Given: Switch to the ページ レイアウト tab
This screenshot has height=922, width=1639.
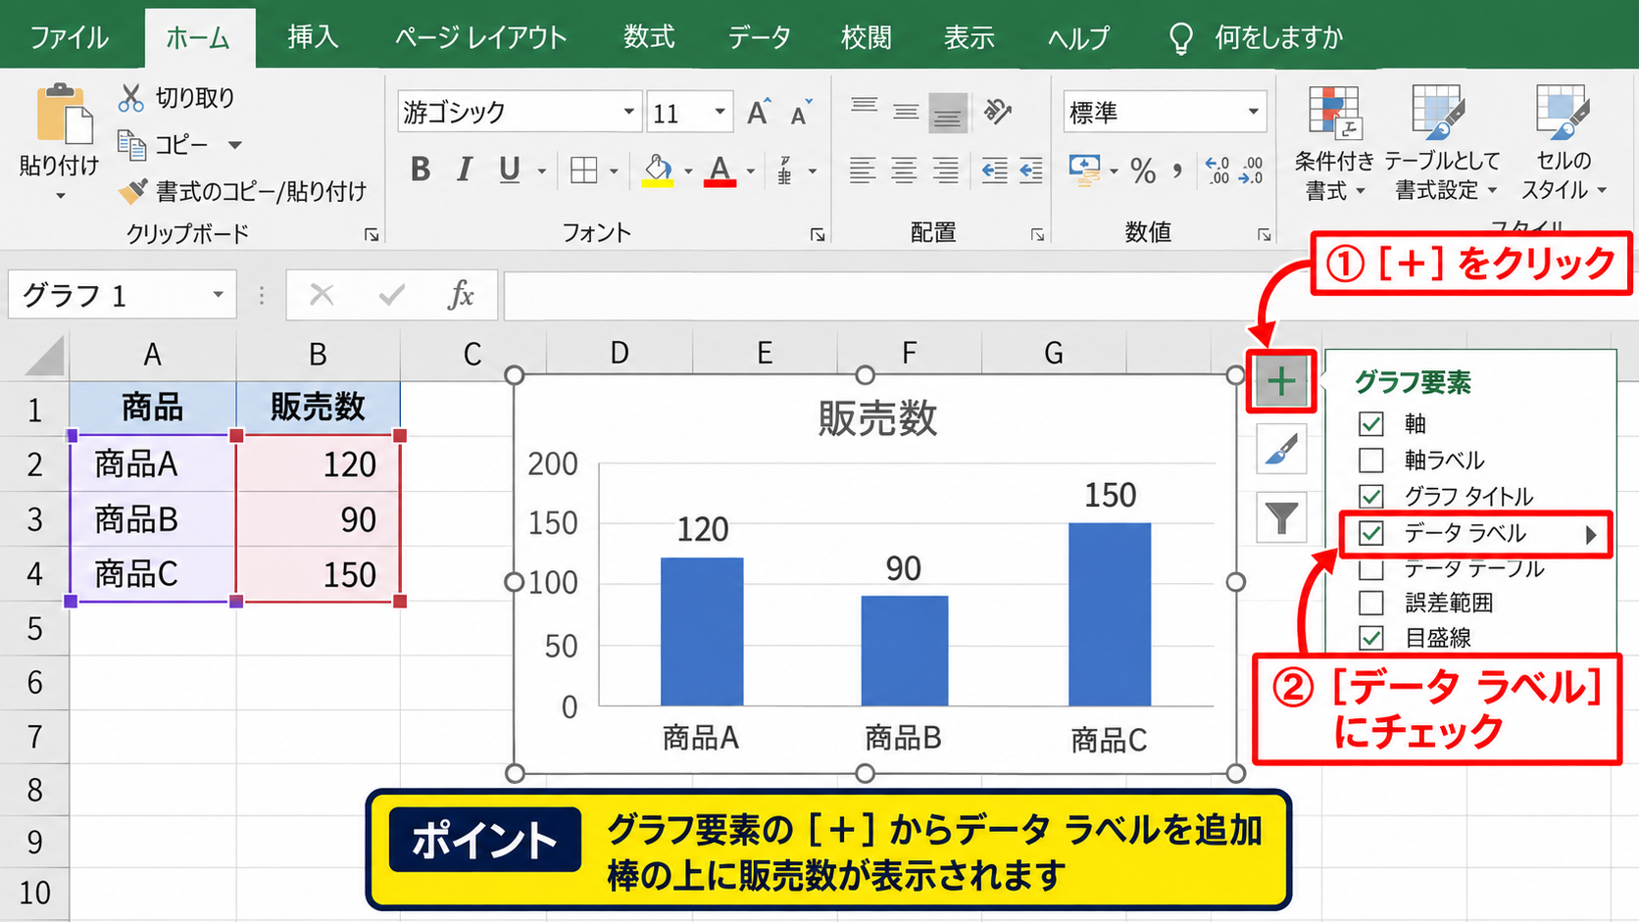Looking at the screenshot, I should click(480, 37).
